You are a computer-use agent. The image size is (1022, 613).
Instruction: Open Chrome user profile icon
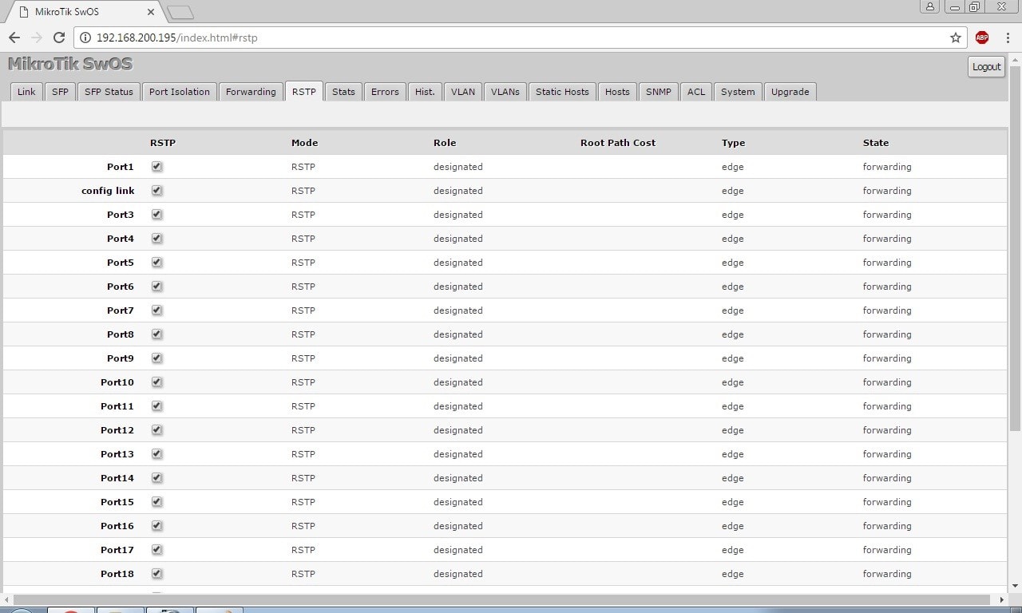pyautogui.click(x=929, y=7)
